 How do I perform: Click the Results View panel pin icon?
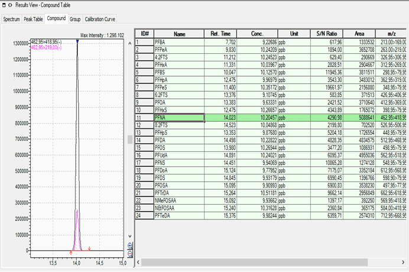4,5
